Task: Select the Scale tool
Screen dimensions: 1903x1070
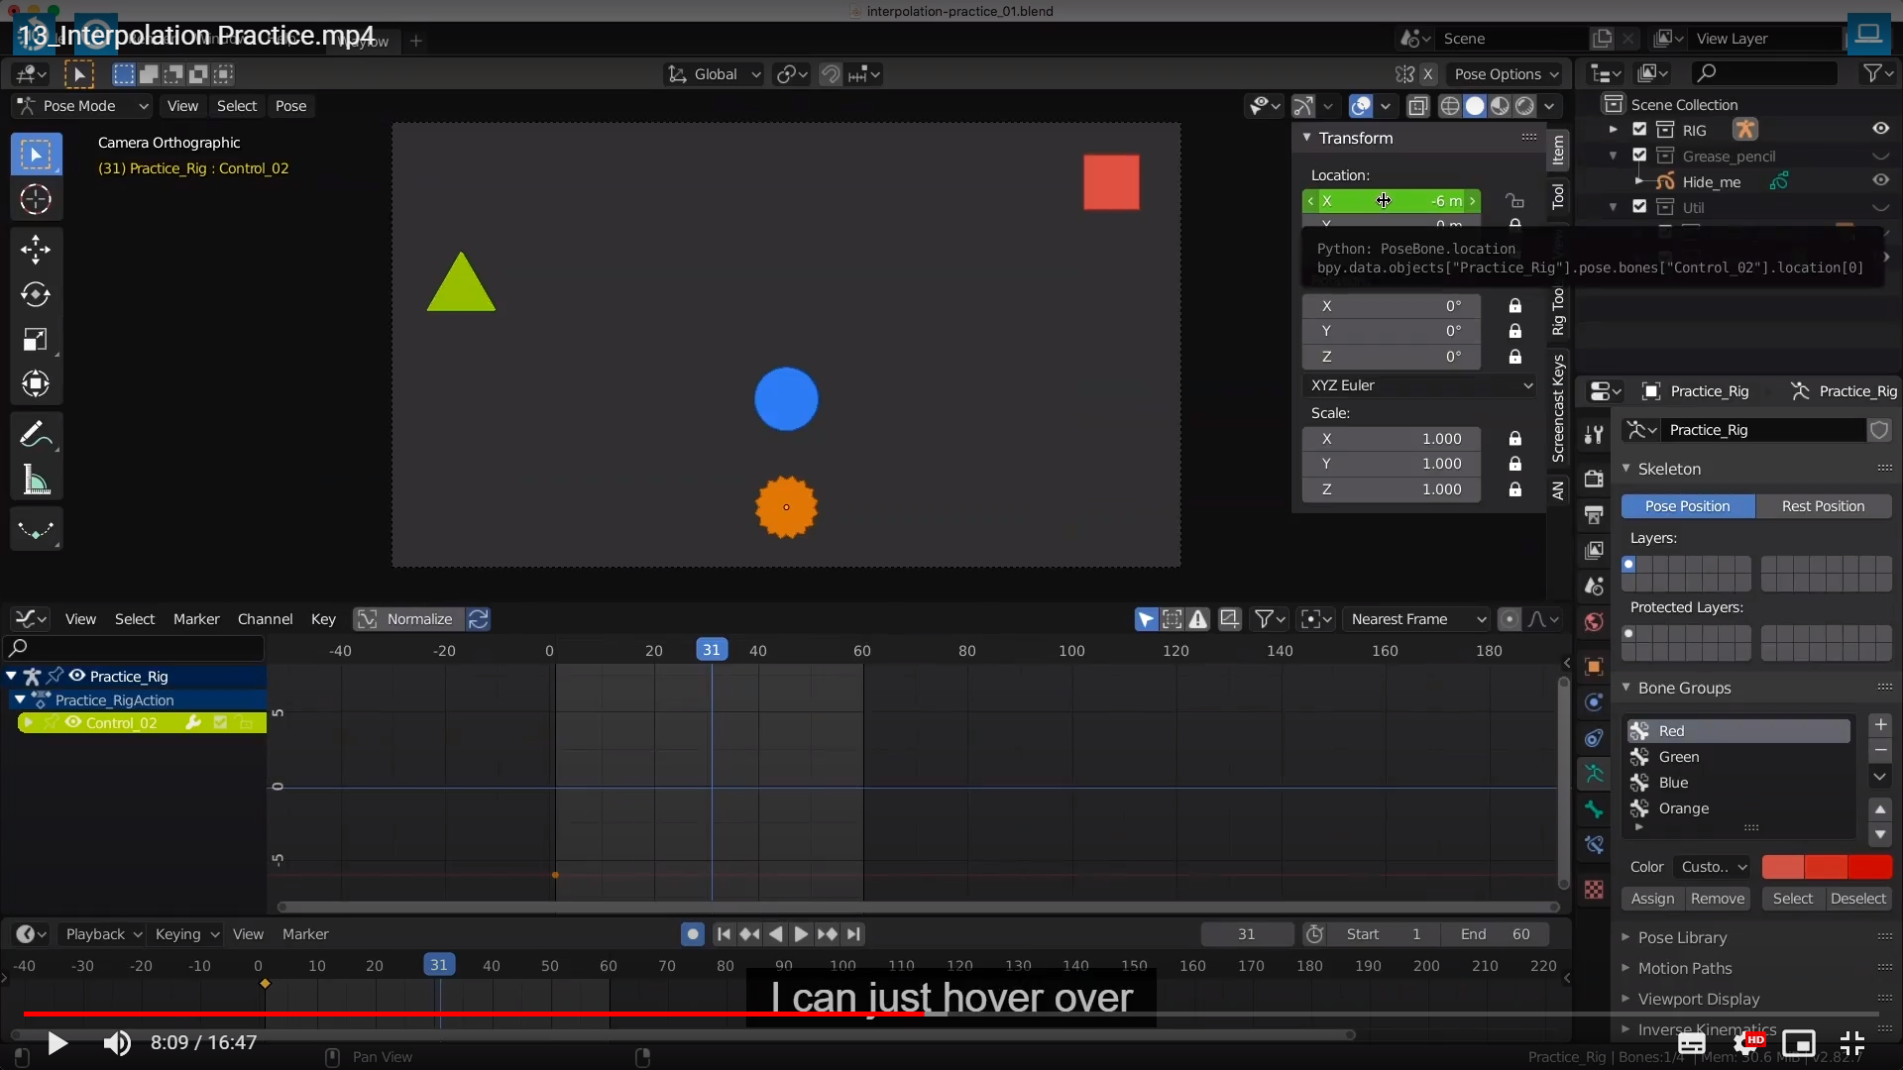Action: point(36,340)
